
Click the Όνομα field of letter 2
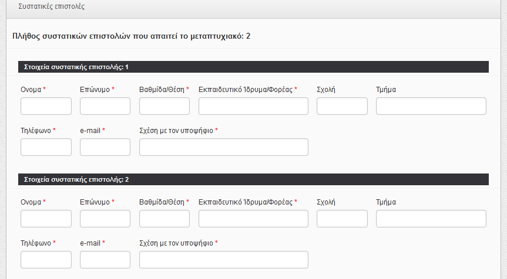point(46,219)
